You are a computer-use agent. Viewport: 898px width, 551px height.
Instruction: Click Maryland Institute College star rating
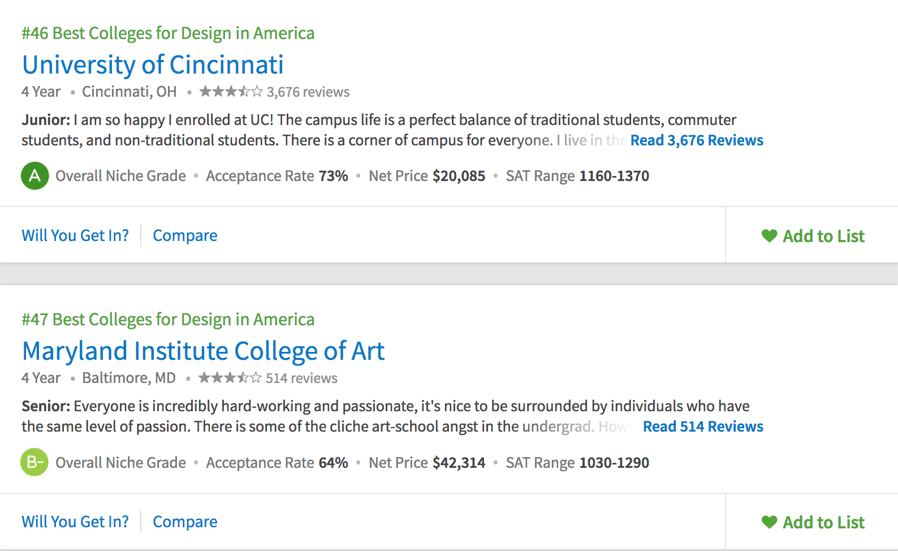pos(230,378)
